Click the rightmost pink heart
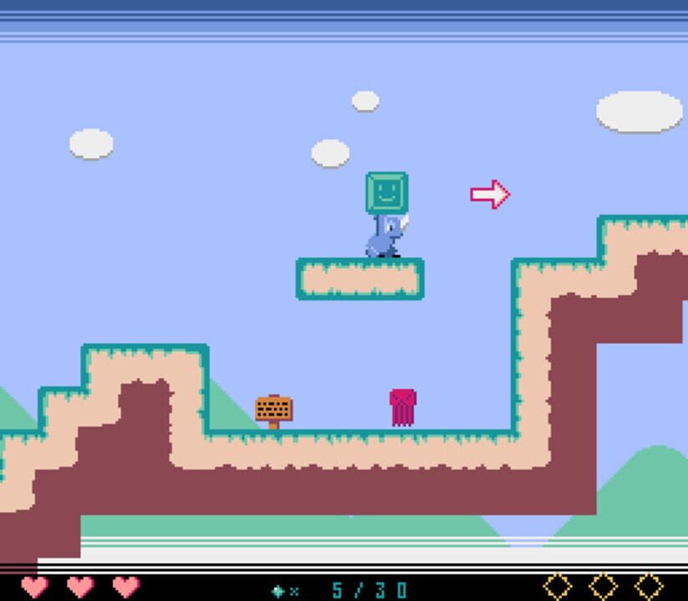Image resolution: width=688 pixels, height=601 pixels. point(125,586)
